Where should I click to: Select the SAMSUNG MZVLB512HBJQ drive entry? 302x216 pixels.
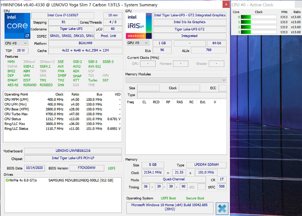tap(63, 180)
